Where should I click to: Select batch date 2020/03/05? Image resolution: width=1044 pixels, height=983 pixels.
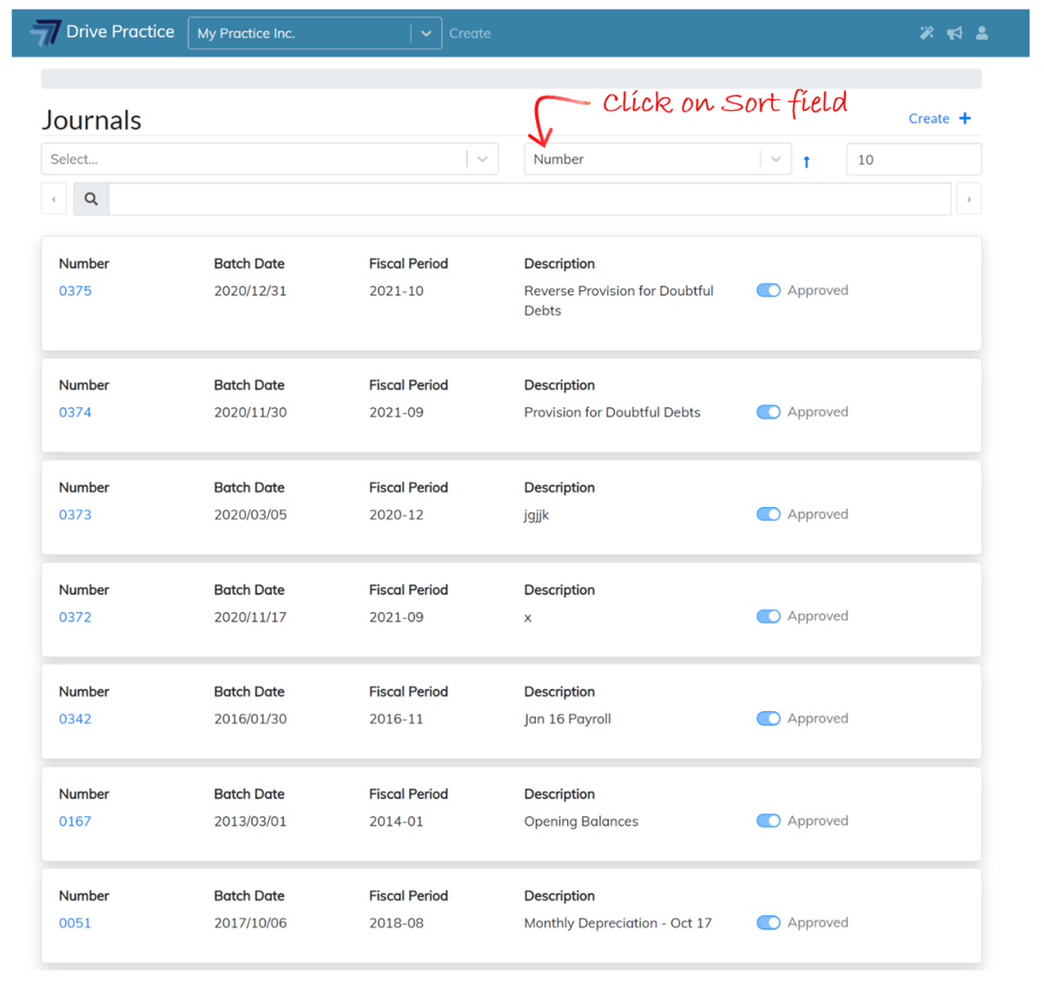click(x=250, y=515)
